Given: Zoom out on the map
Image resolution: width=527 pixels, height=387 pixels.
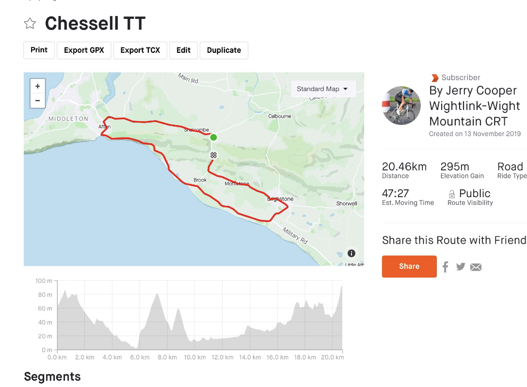Looking at the screenshot, I should [x=38, y=101].
